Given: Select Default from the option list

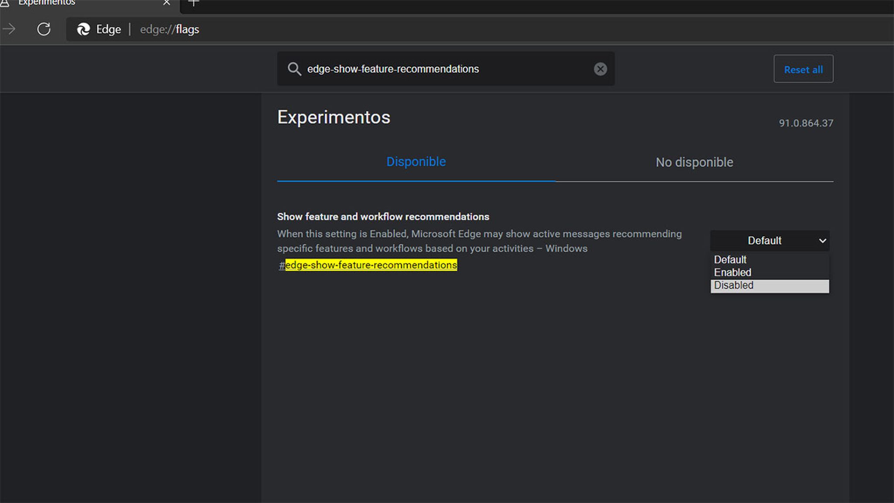Looking at the screenshot, I should (730, 259).
